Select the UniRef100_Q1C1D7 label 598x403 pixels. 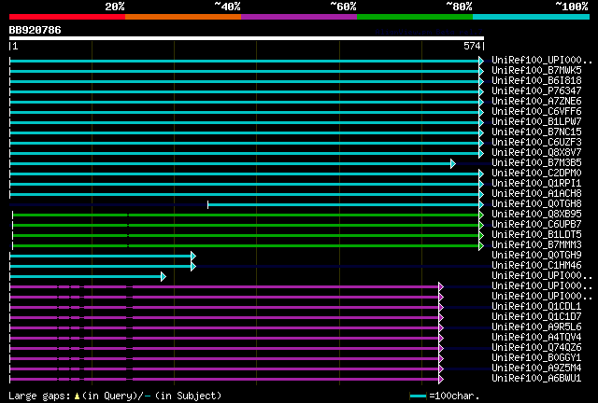click(x=536, y=317)
